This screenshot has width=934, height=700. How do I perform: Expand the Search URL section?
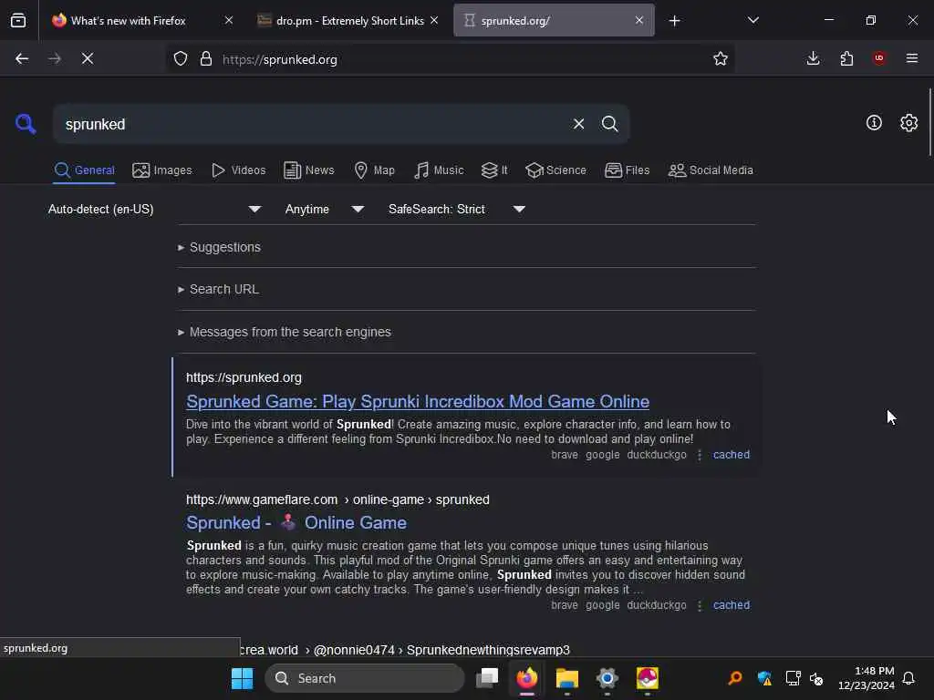218,289
